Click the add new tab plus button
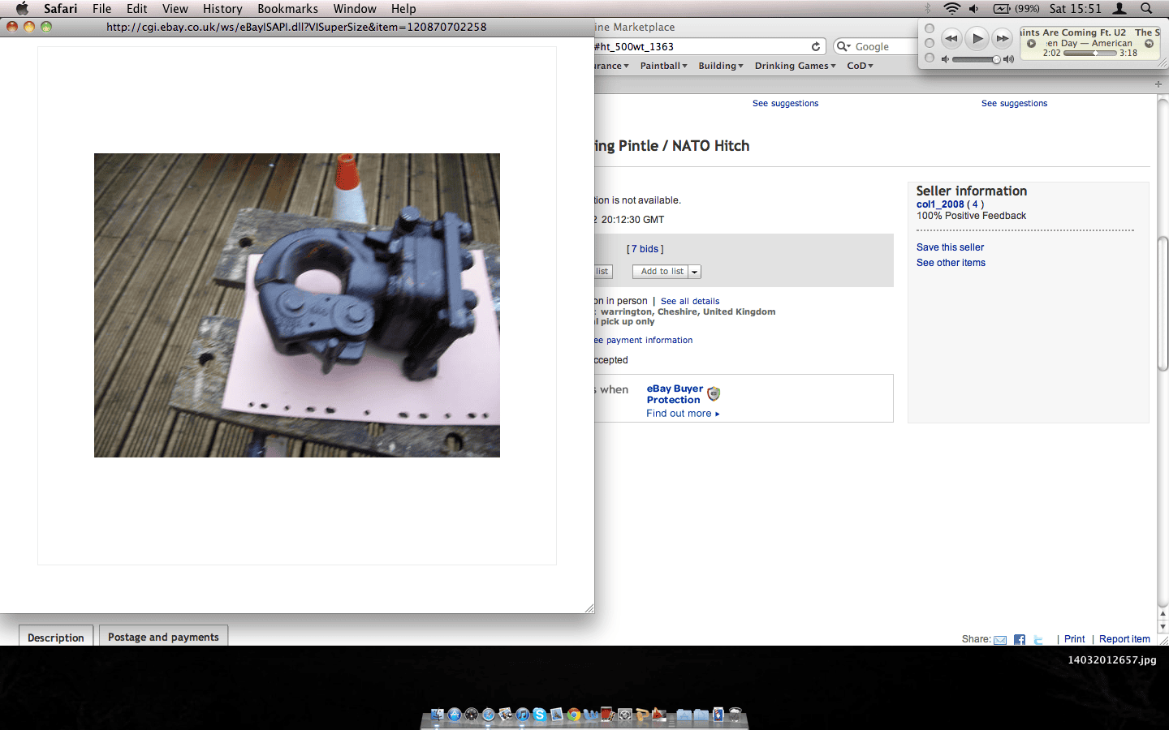Image resolution: width=1169 pixels, height=730 pixels. click(1158, 84)
